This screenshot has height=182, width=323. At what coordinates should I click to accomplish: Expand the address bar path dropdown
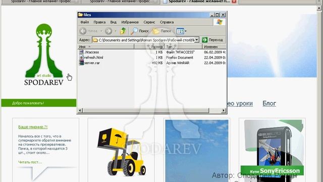point(197,39)
